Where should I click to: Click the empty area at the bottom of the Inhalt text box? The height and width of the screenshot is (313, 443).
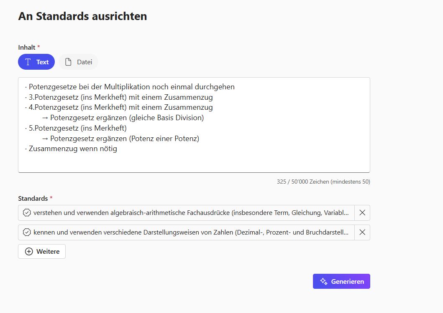[194, 163]
